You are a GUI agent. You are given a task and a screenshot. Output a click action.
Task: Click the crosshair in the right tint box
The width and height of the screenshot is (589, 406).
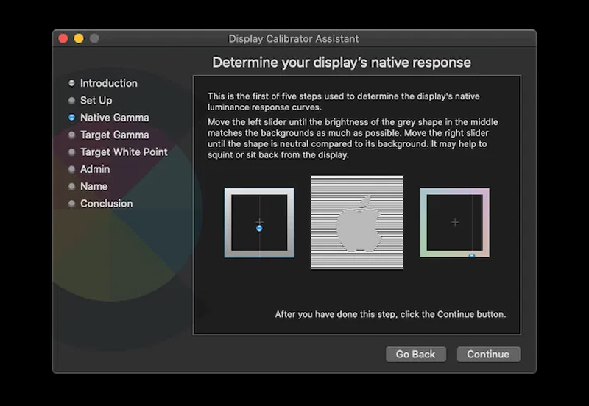tap(454, 222)
